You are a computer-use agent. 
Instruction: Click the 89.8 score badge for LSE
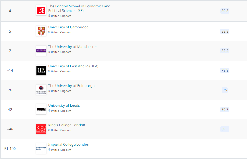coord(225,11)
